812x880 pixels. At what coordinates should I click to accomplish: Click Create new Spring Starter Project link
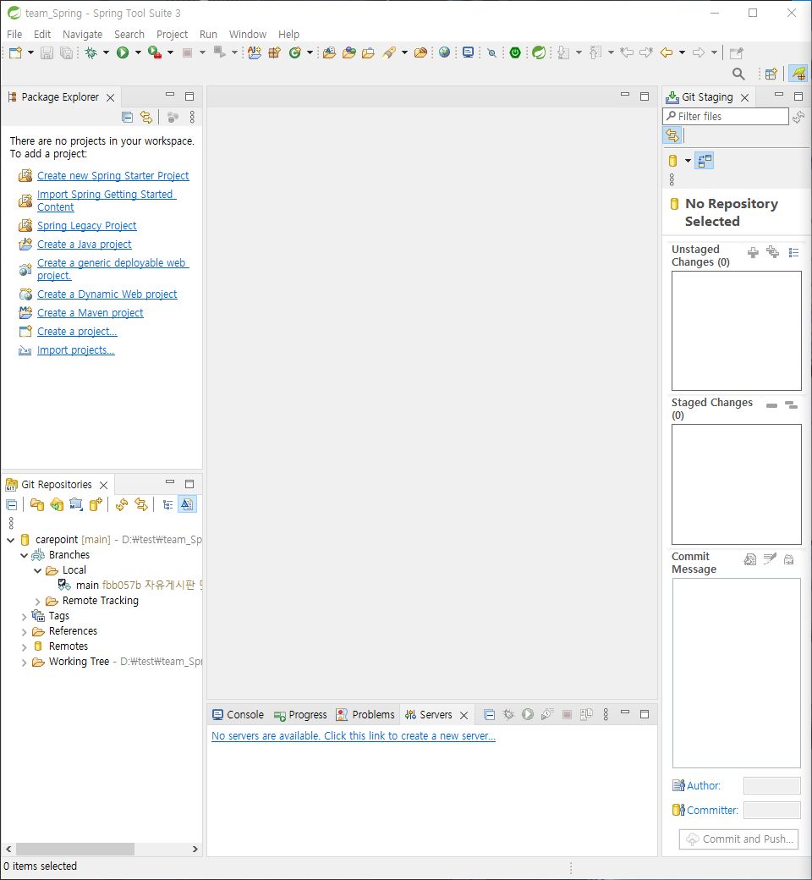112,176
